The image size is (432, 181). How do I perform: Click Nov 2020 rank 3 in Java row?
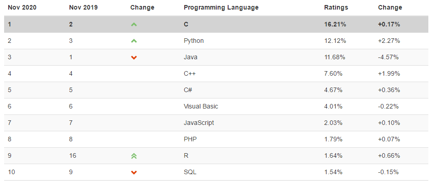point(10,57)
